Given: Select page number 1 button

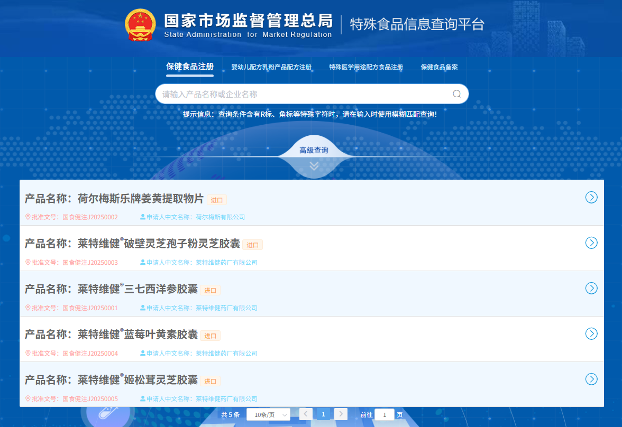Looking at the screenshot, I should (x=323, y=414).
